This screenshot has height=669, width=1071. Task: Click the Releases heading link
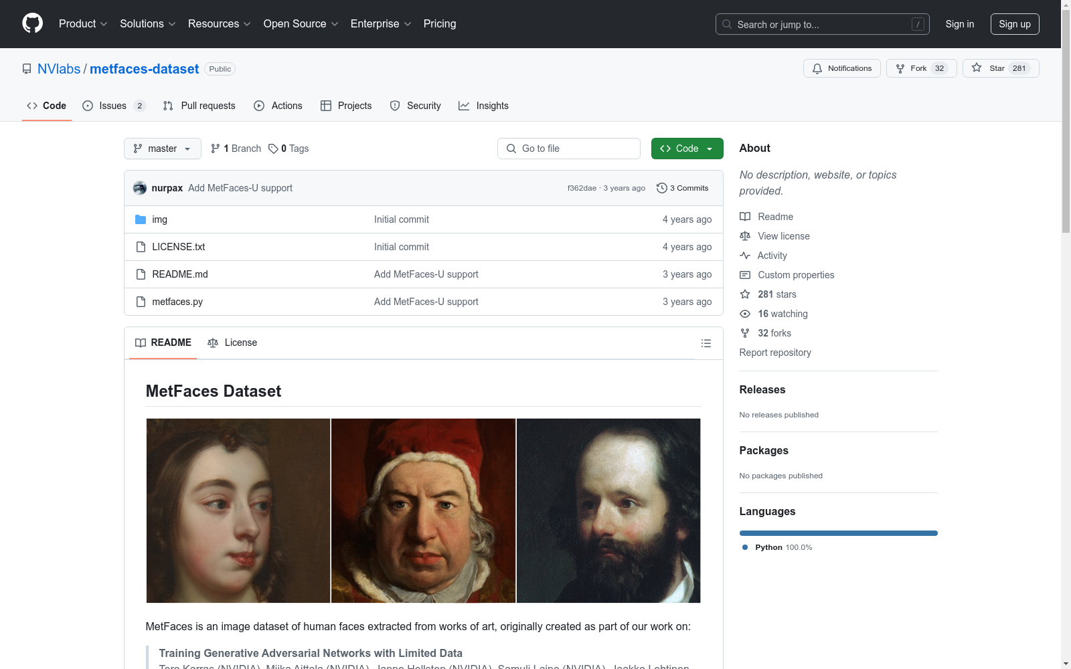[762, 390]
